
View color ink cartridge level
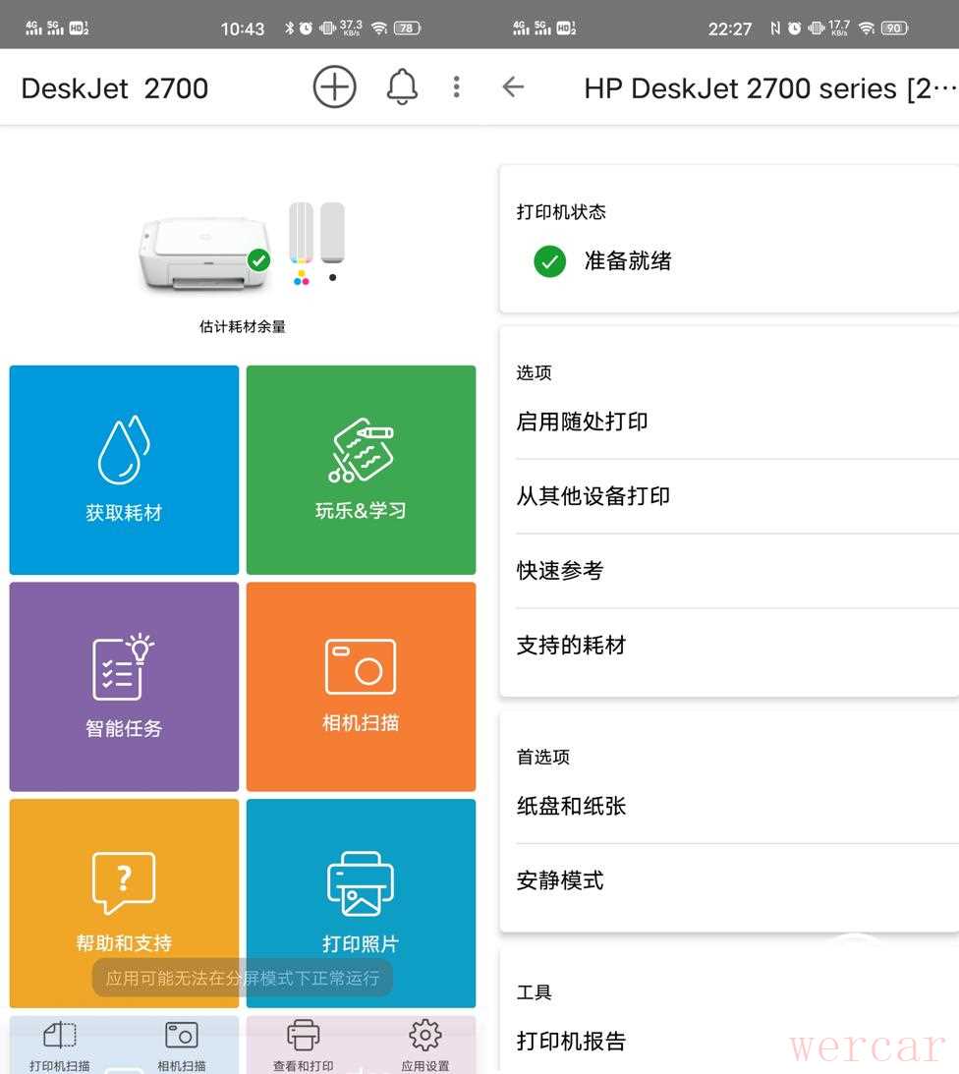click(301, 236)
